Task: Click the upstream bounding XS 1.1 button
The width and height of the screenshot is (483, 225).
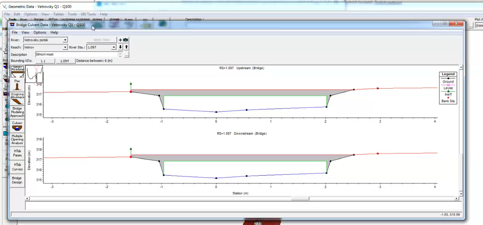Action: 43,61
